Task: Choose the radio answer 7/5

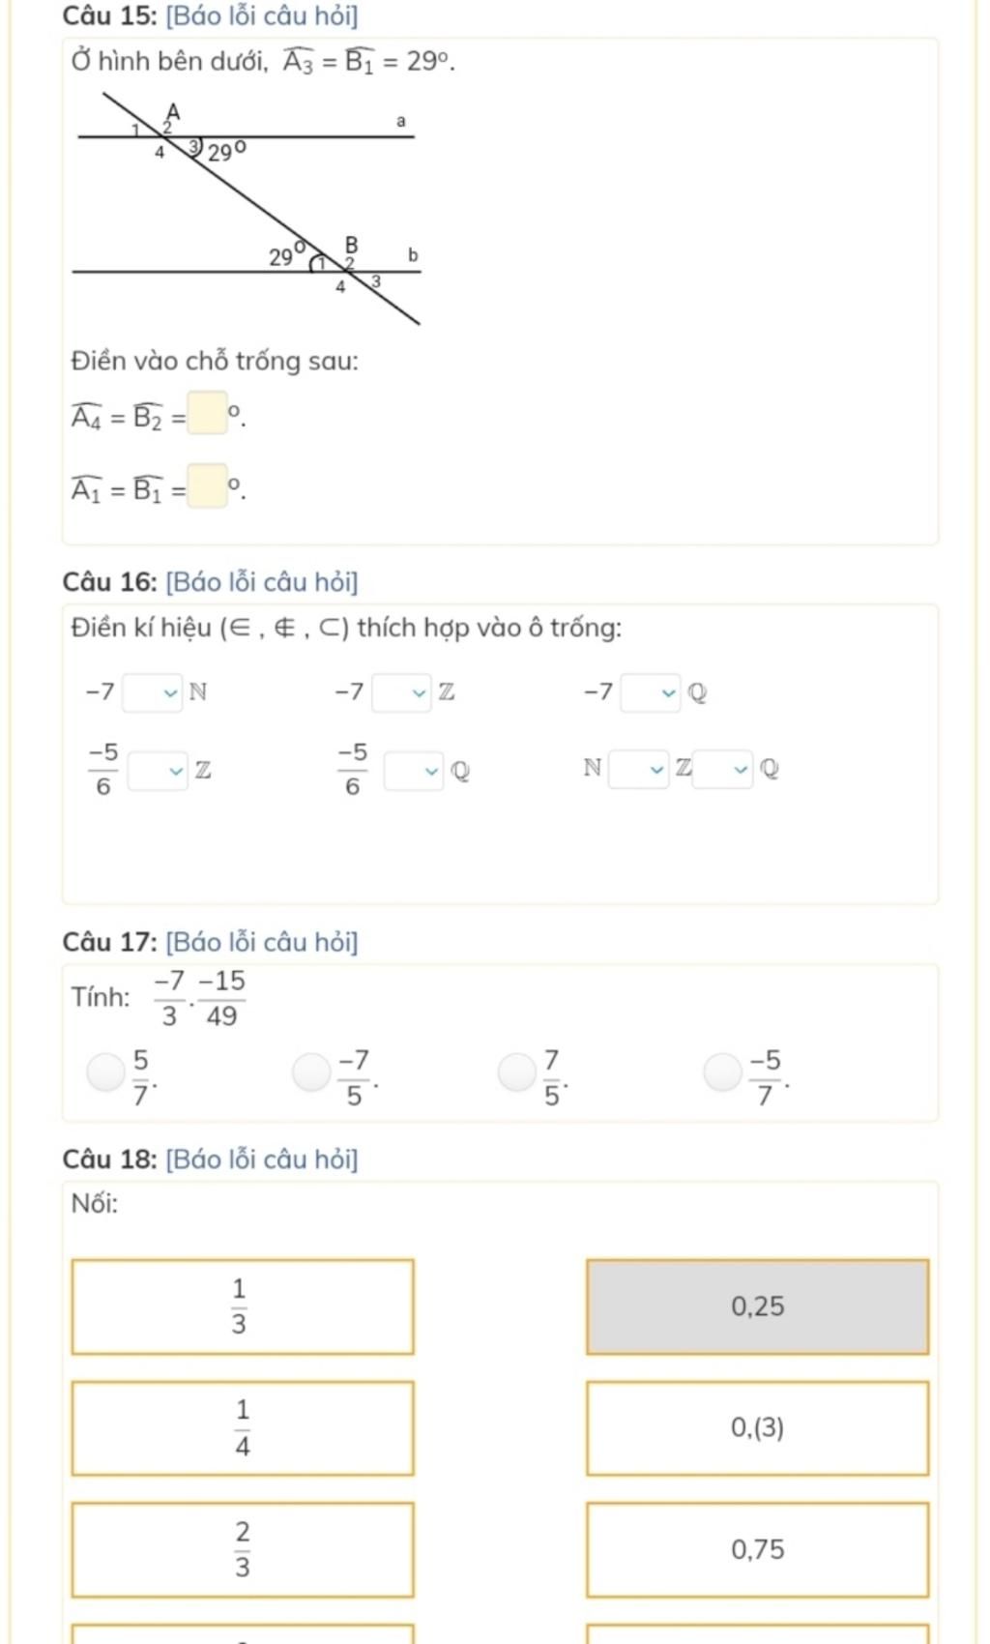Action: 517,1072
